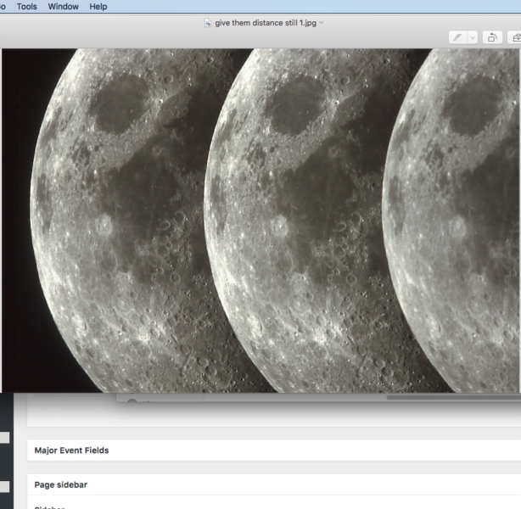Screen dimensions: 521x509
Task: Click the file title 'give them distance still 1.jpg'
Action: (x=264, y=22)
